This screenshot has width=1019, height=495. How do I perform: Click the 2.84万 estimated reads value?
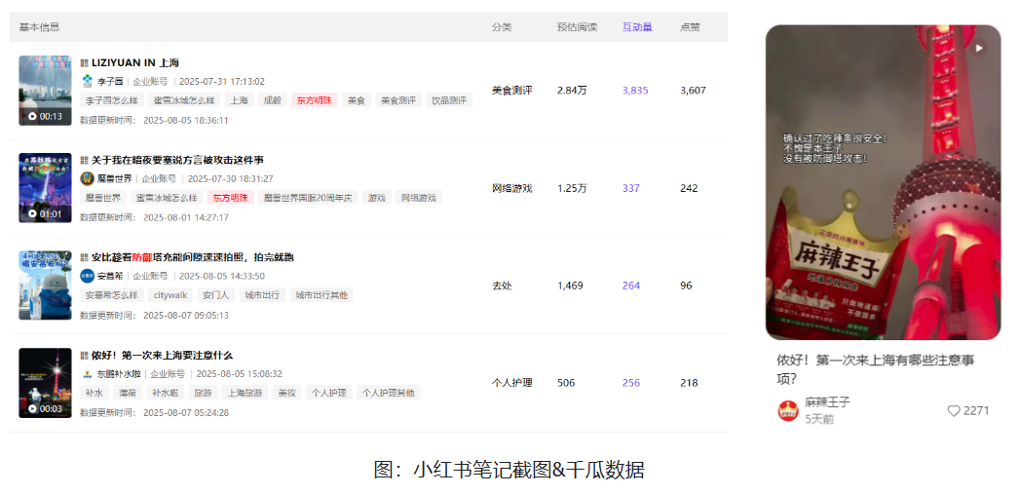[x=572, y=91]
